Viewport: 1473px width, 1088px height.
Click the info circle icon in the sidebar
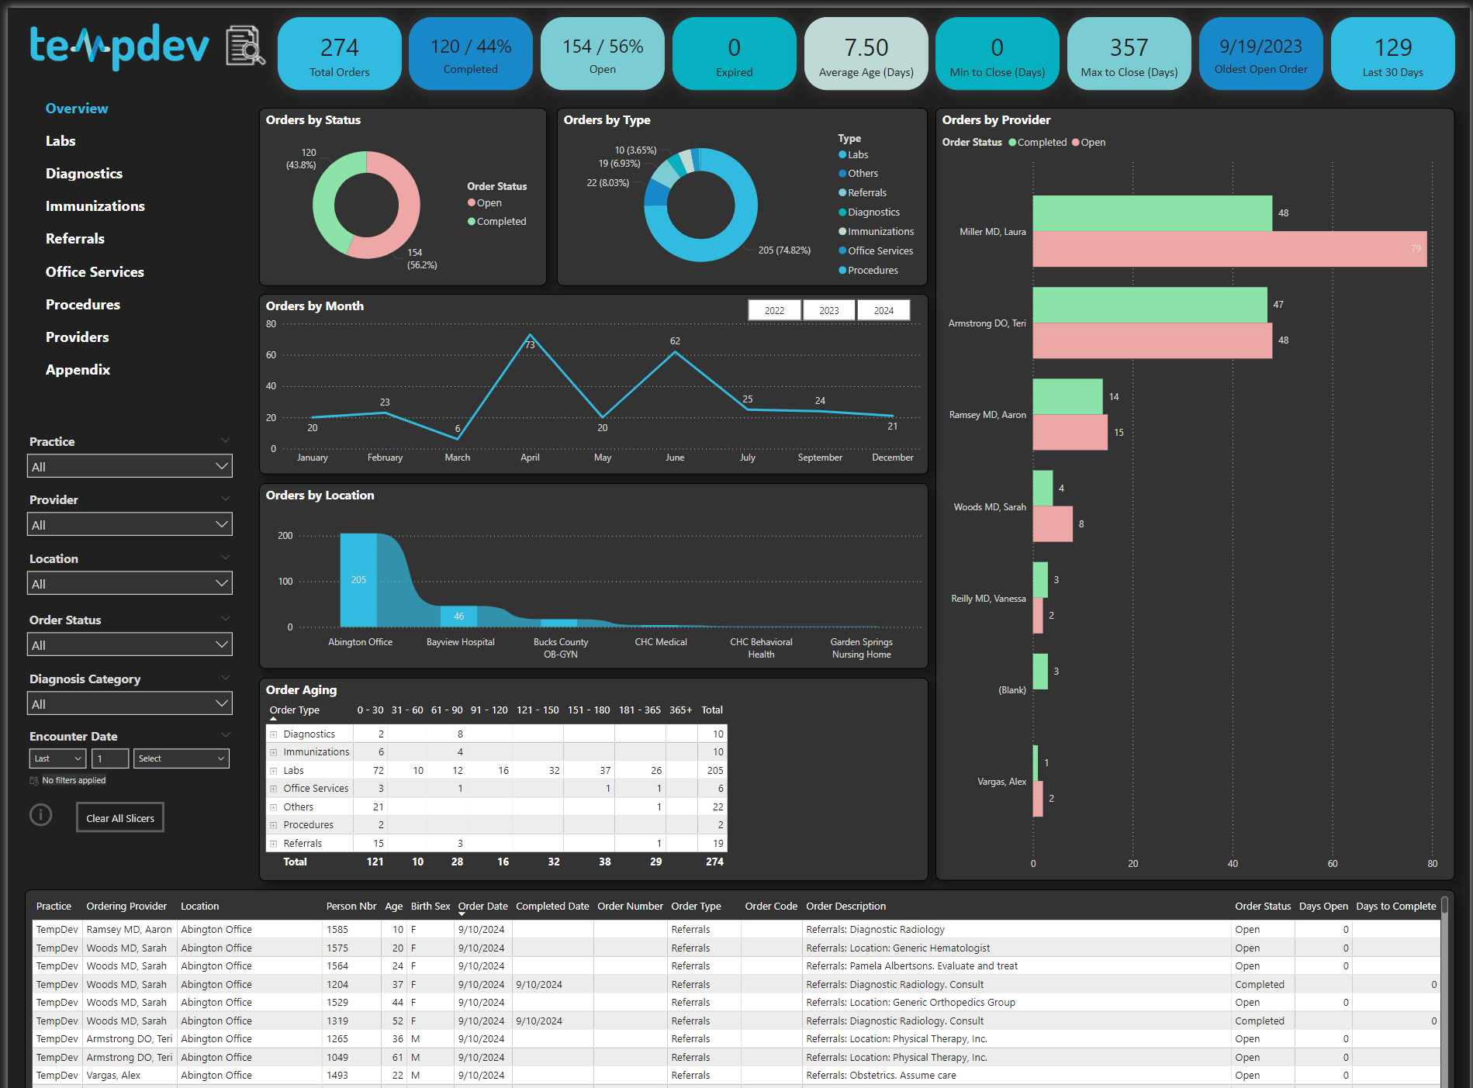click(x=40, y=815)
